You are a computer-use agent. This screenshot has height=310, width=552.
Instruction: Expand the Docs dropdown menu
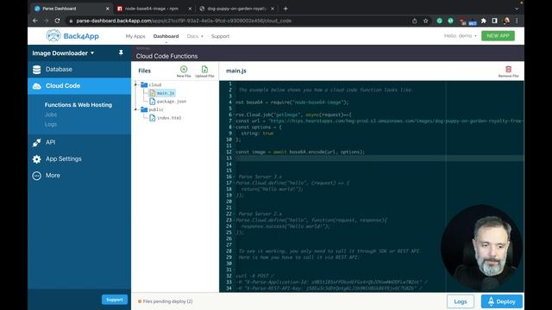(195, 36)
